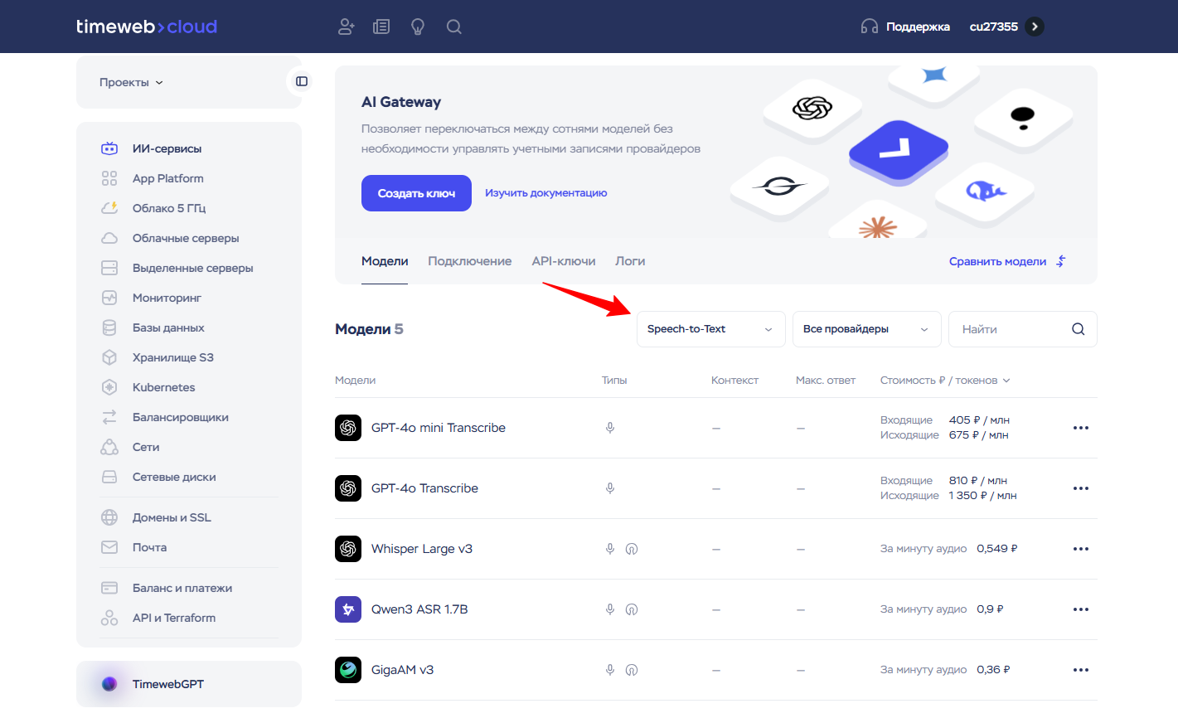Screen dimensions: 1178x718
Task: Select the Qwen3 ASR 1.7B model row
Action: tap(716, 609)
